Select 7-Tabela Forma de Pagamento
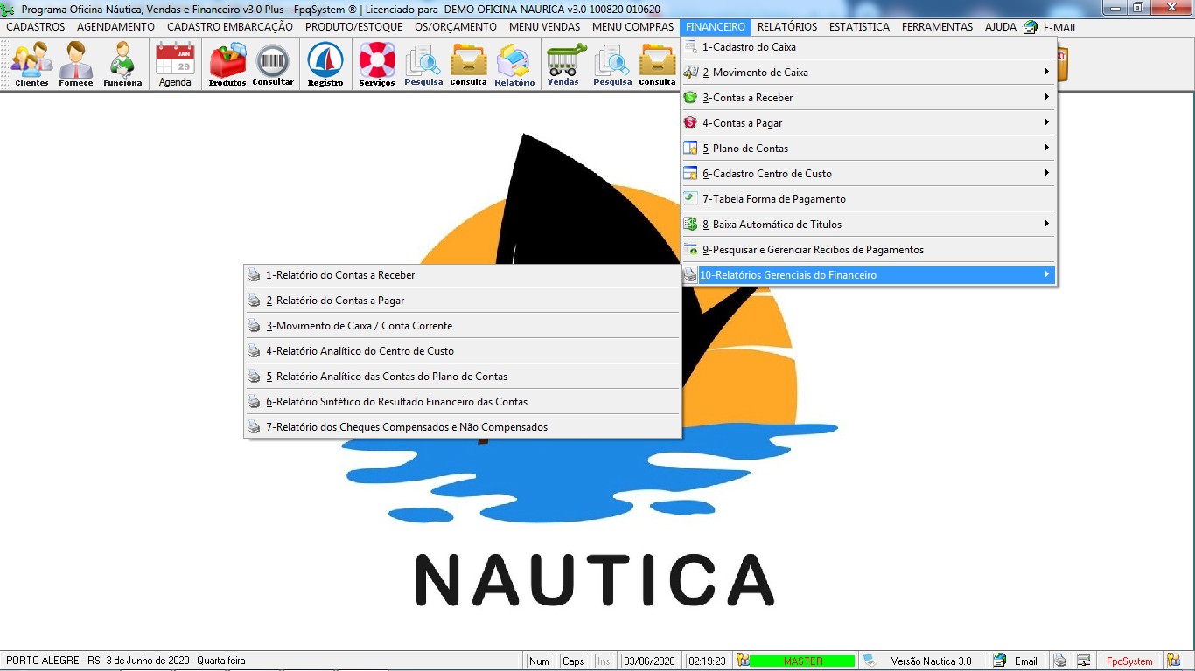 (x=868, y=199)
